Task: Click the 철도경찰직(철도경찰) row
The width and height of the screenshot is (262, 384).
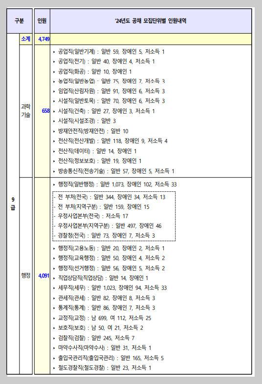Action: pos(102,368)
